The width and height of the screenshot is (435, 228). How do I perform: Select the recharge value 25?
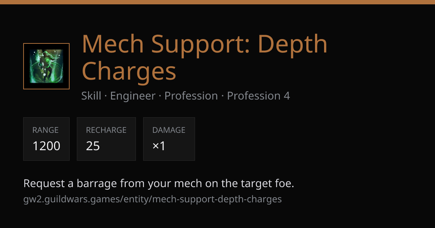[93, 146]
